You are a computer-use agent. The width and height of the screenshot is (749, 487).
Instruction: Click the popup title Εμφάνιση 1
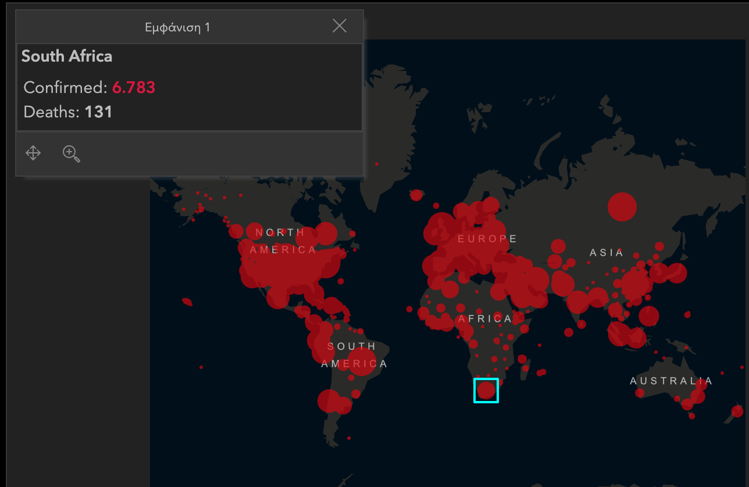pos(177,27)
